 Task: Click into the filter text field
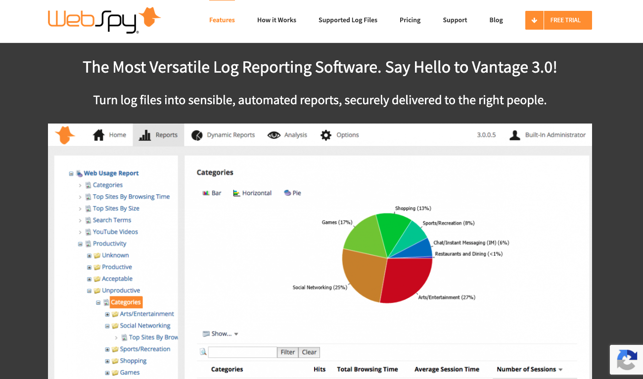pyautogui.click(x=242, y=352)
